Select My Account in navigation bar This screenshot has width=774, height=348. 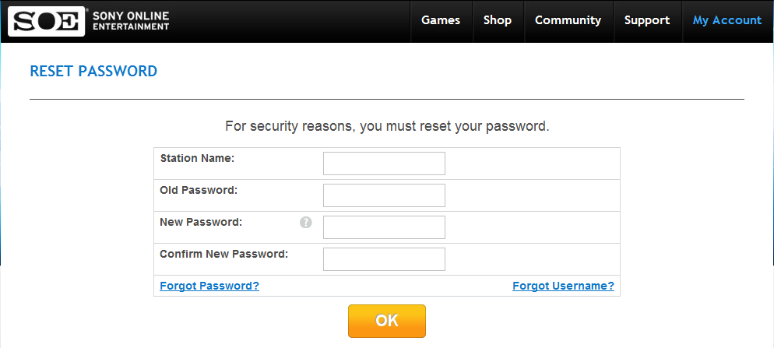pos(727,20)
